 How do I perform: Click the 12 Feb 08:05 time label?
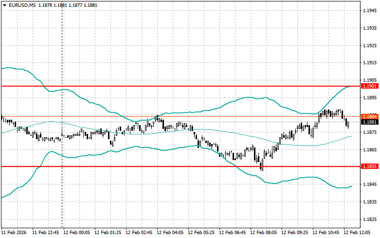264,233
